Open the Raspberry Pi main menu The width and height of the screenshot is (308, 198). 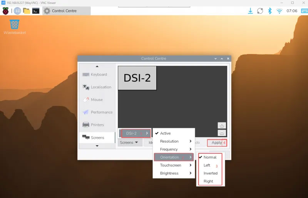6,11
